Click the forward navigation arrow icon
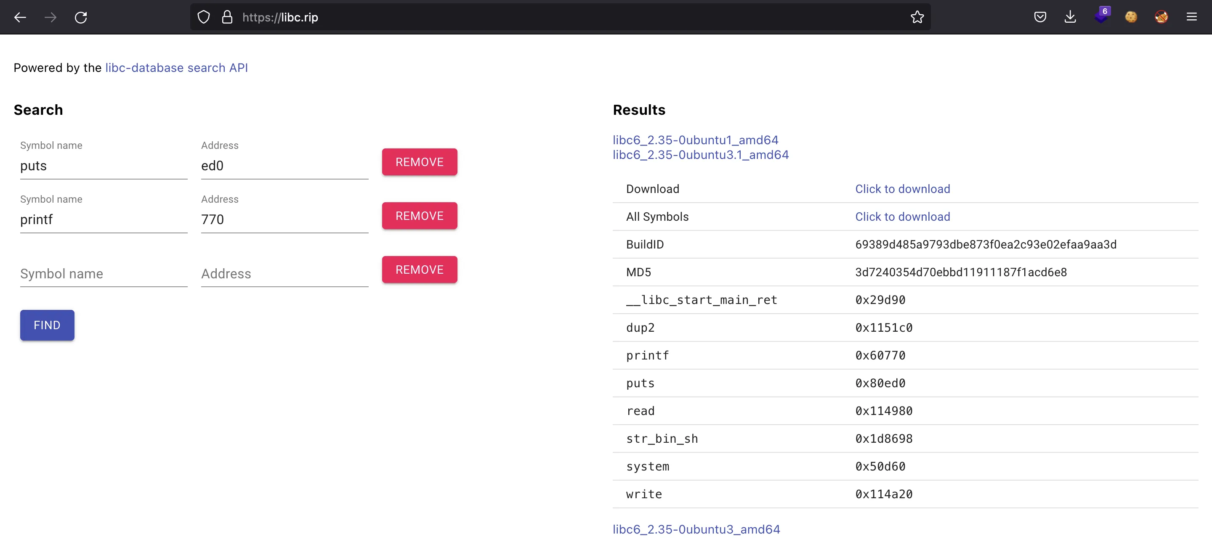The width and height of the screenshot is (1212, 547). coord(50,17)
